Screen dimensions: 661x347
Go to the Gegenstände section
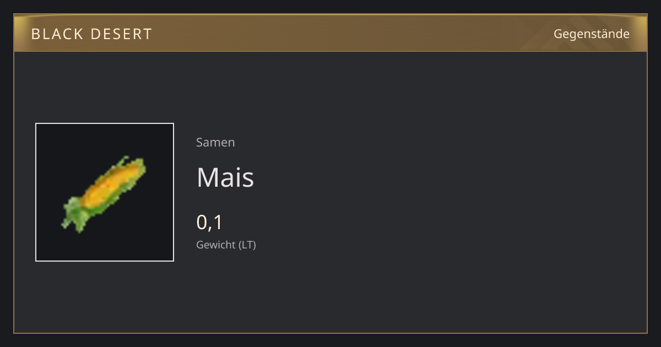click(x=592, y=34)
